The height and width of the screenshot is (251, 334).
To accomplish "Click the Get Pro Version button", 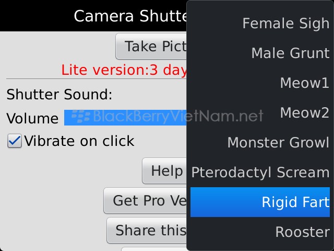I will [x=146, y=201].
